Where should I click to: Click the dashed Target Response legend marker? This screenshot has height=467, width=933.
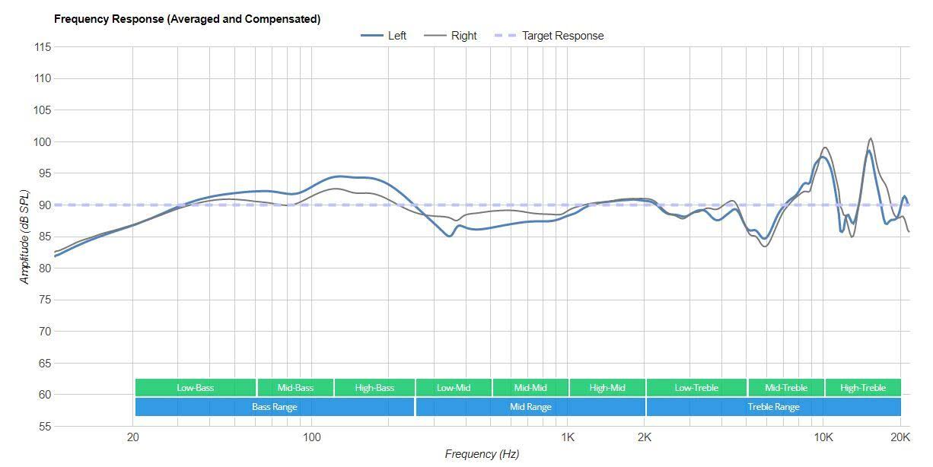tap(505, 36)
